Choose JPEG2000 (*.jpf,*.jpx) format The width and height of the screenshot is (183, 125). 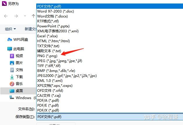(110, 76)
